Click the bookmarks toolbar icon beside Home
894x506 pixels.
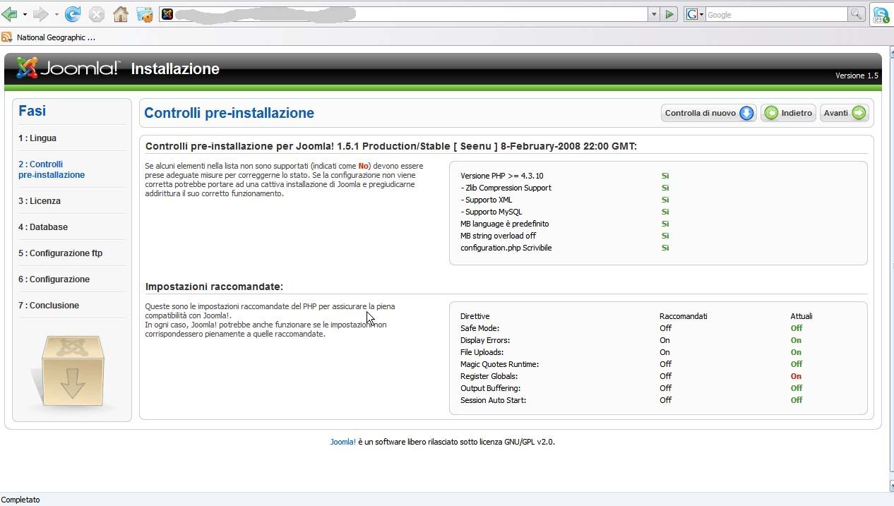click(x=144, y=14)
